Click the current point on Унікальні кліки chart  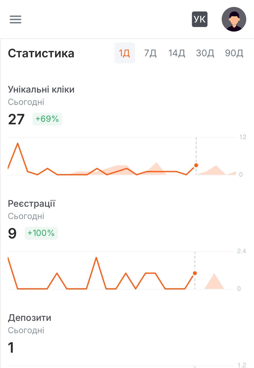pyautogui.click(x=196, y=165)
